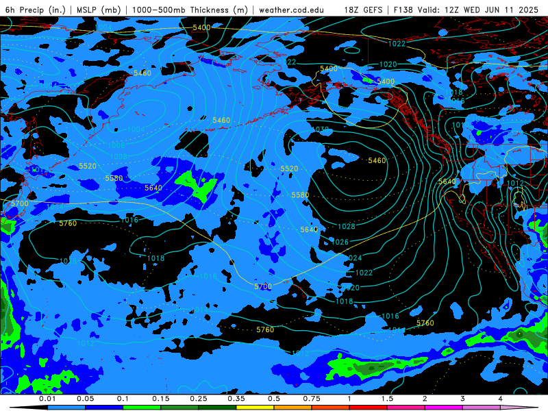Pick the red 1 inch precip swatch
This screenshot has height=411, width=548.
coord(369,408)
